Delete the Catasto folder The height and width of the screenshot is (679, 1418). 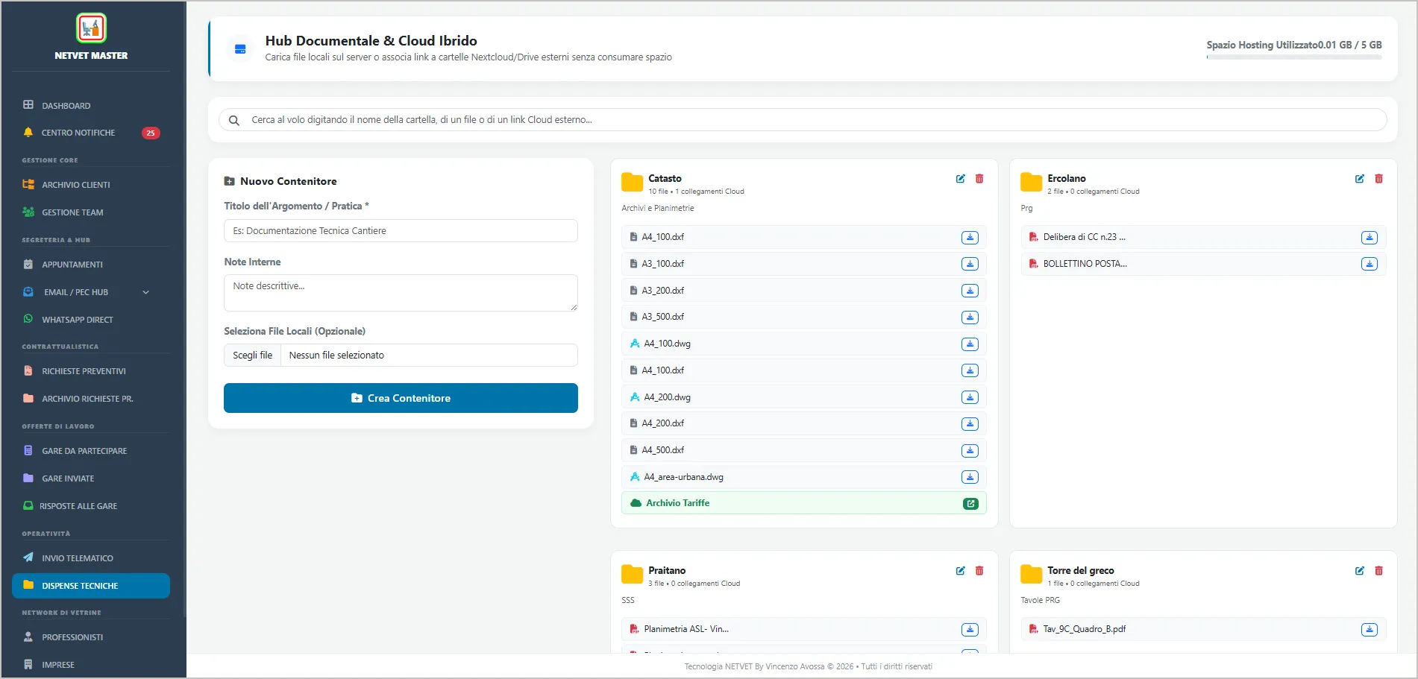tap(979, 179)
